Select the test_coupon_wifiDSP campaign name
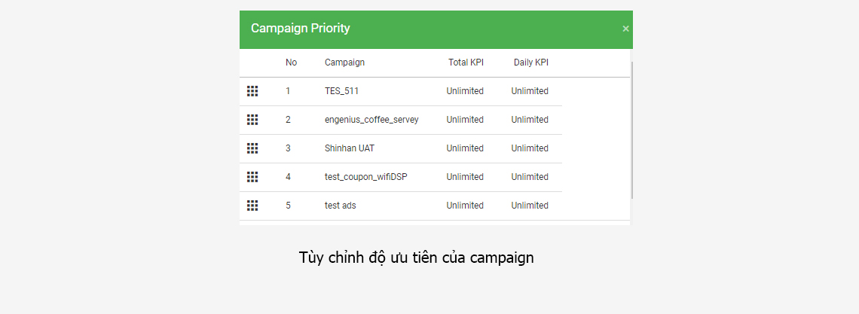This screenshot has height=314, width=859. pyautogui.click(x=366, y=177)
